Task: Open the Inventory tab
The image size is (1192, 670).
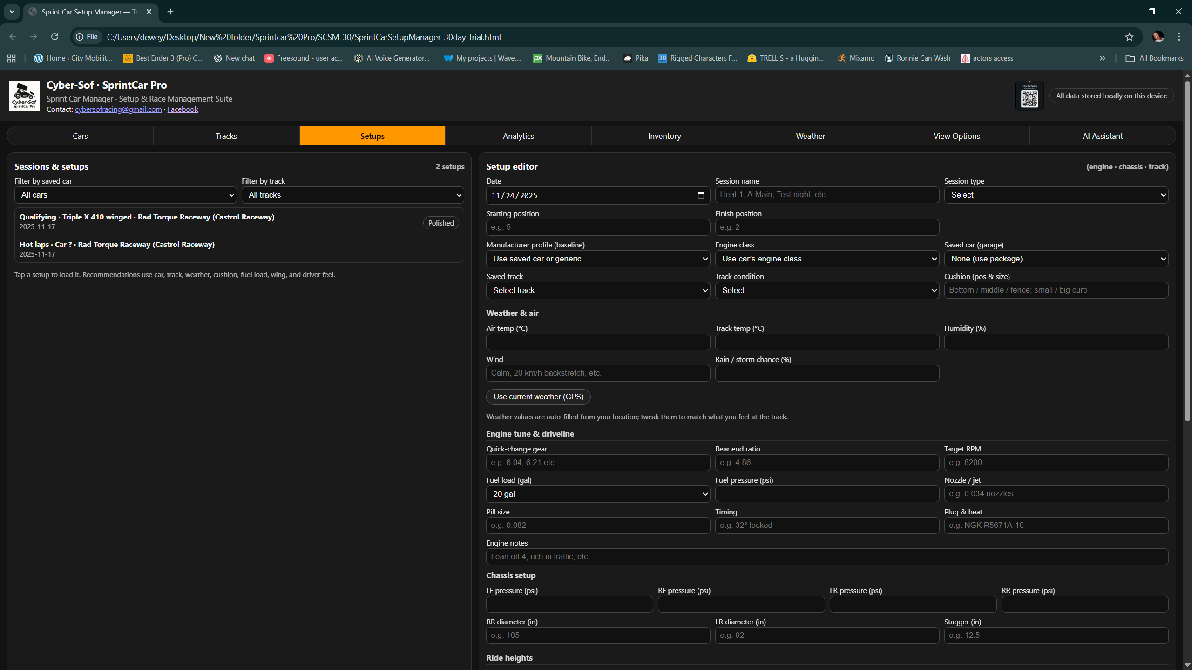Action: coord(664,136)
